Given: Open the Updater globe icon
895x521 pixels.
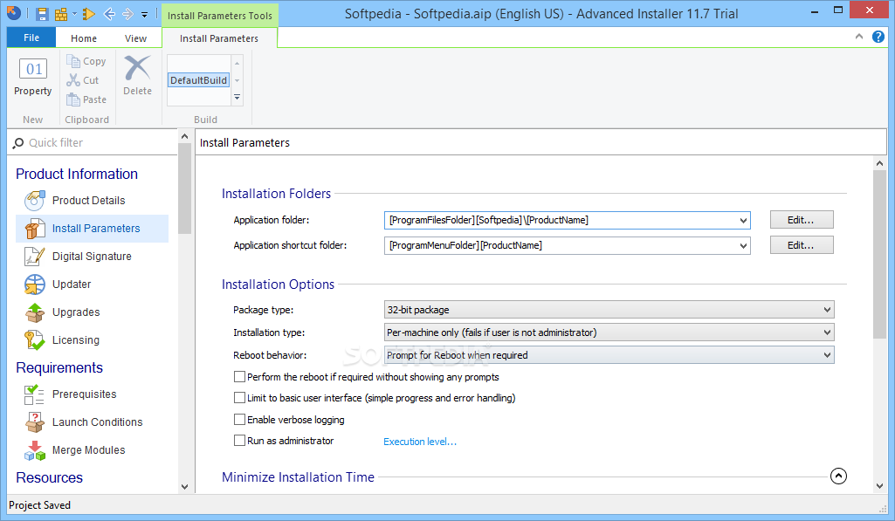Looking at the screenshot, I should point(35,284).
